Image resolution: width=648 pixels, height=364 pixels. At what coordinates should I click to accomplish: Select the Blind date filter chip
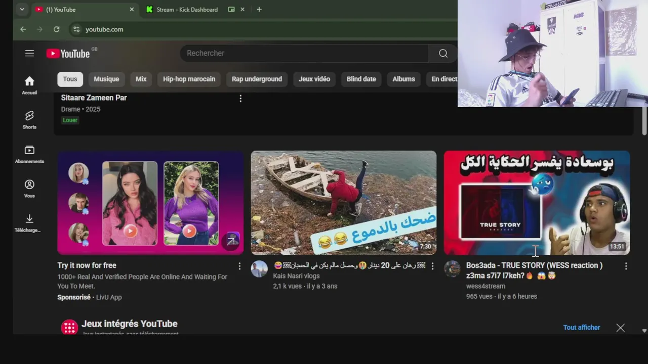(361, 79)
